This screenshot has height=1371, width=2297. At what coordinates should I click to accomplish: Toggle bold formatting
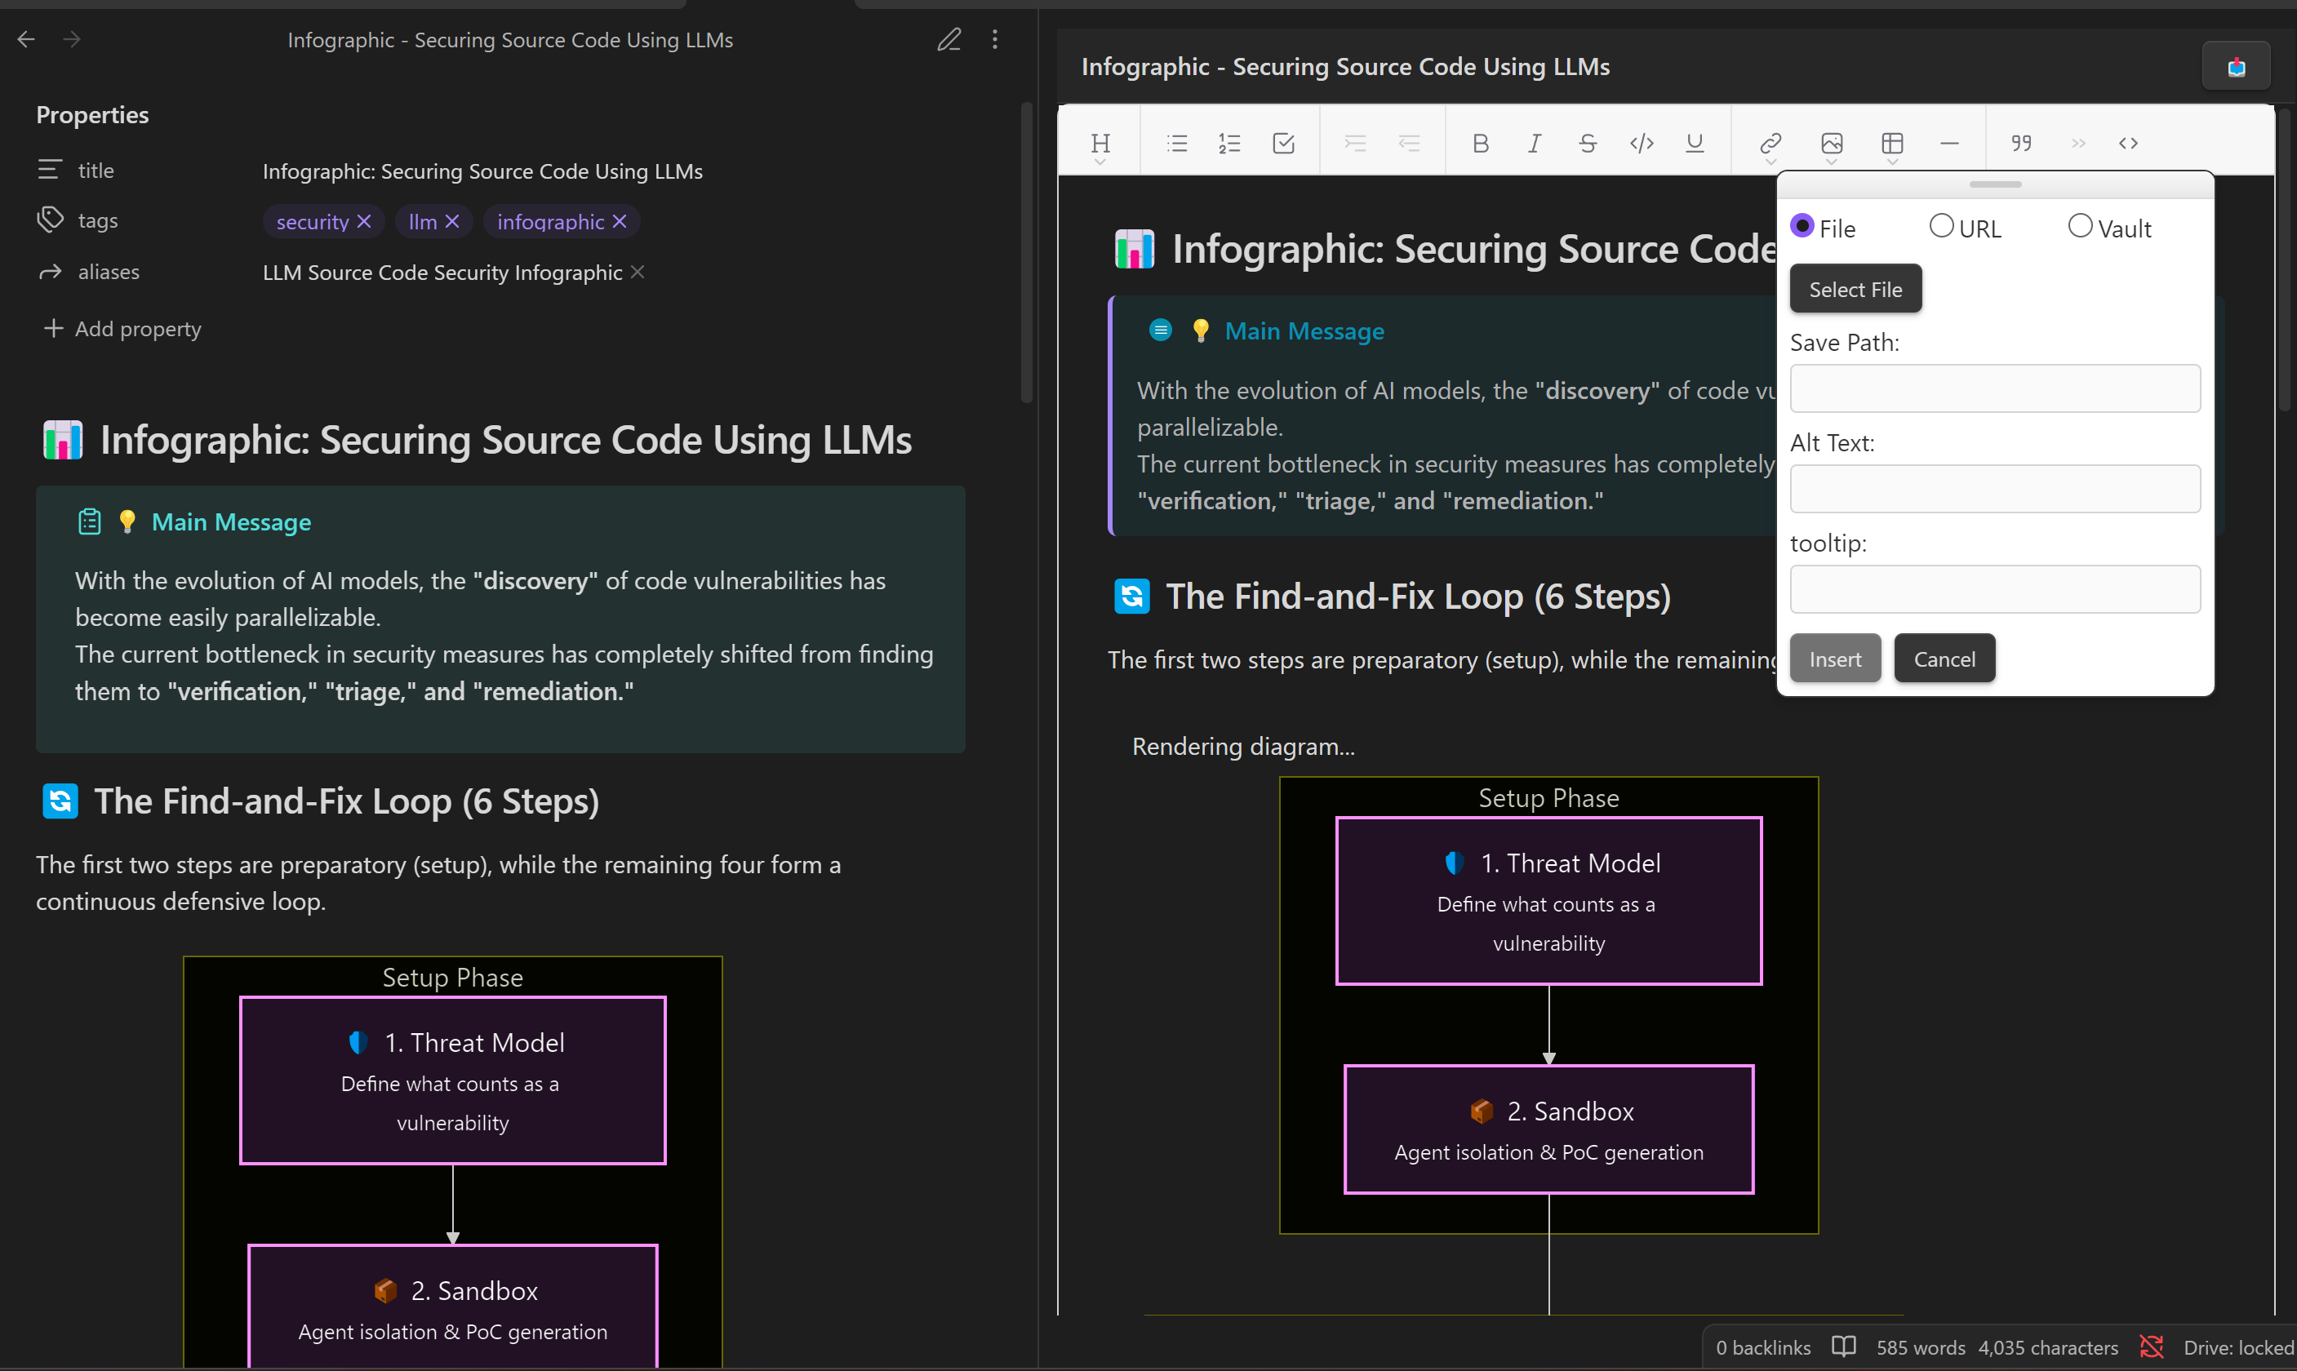1480,143
